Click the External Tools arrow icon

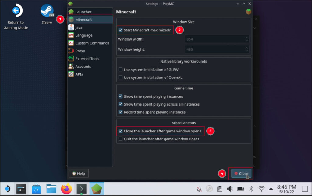pos(71,59)
